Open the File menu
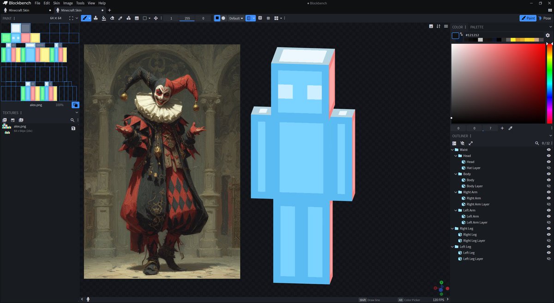This screenshot has width=554, height=303. click(x=37, y=3)
